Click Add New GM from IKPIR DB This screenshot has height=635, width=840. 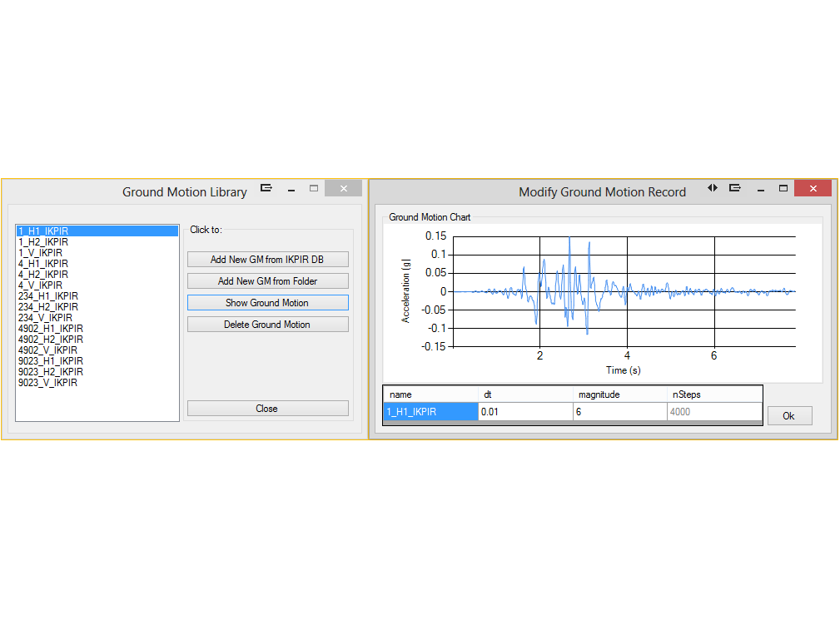pyautogui.click(x=267, y=260)
